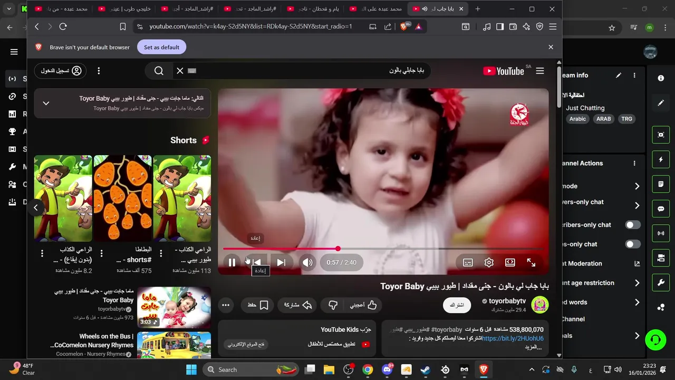Switch to the يام و قحطان tab

coord(314,9)
